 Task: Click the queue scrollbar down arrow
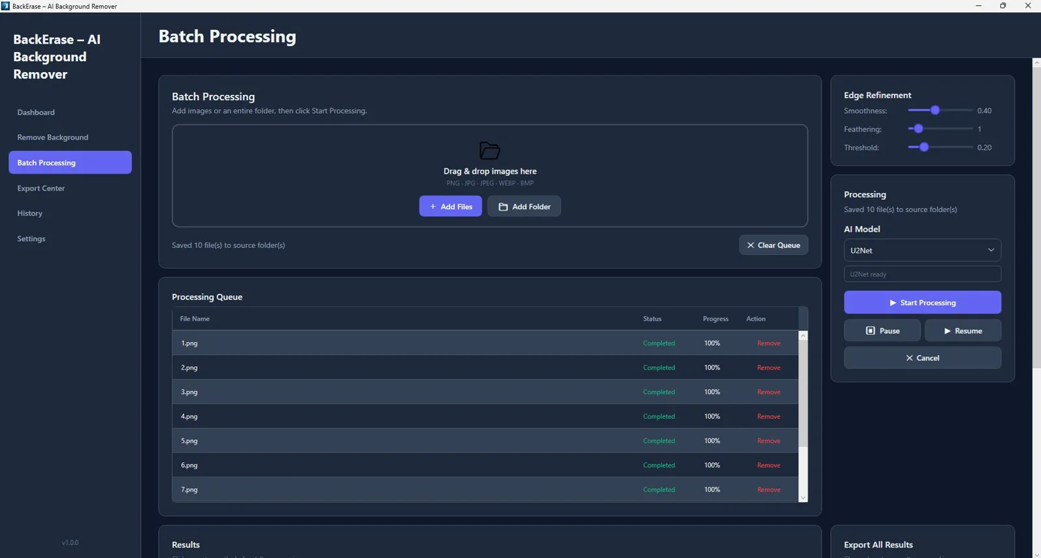coord(803,498)
